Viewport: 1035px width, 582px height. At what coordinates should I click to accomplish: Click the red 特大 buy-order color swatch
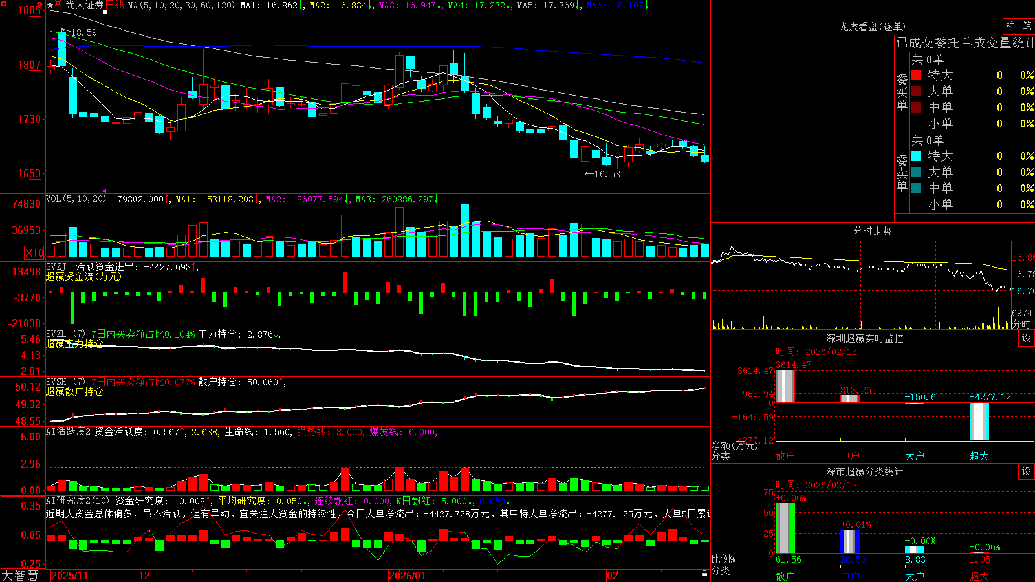[916, 75]
